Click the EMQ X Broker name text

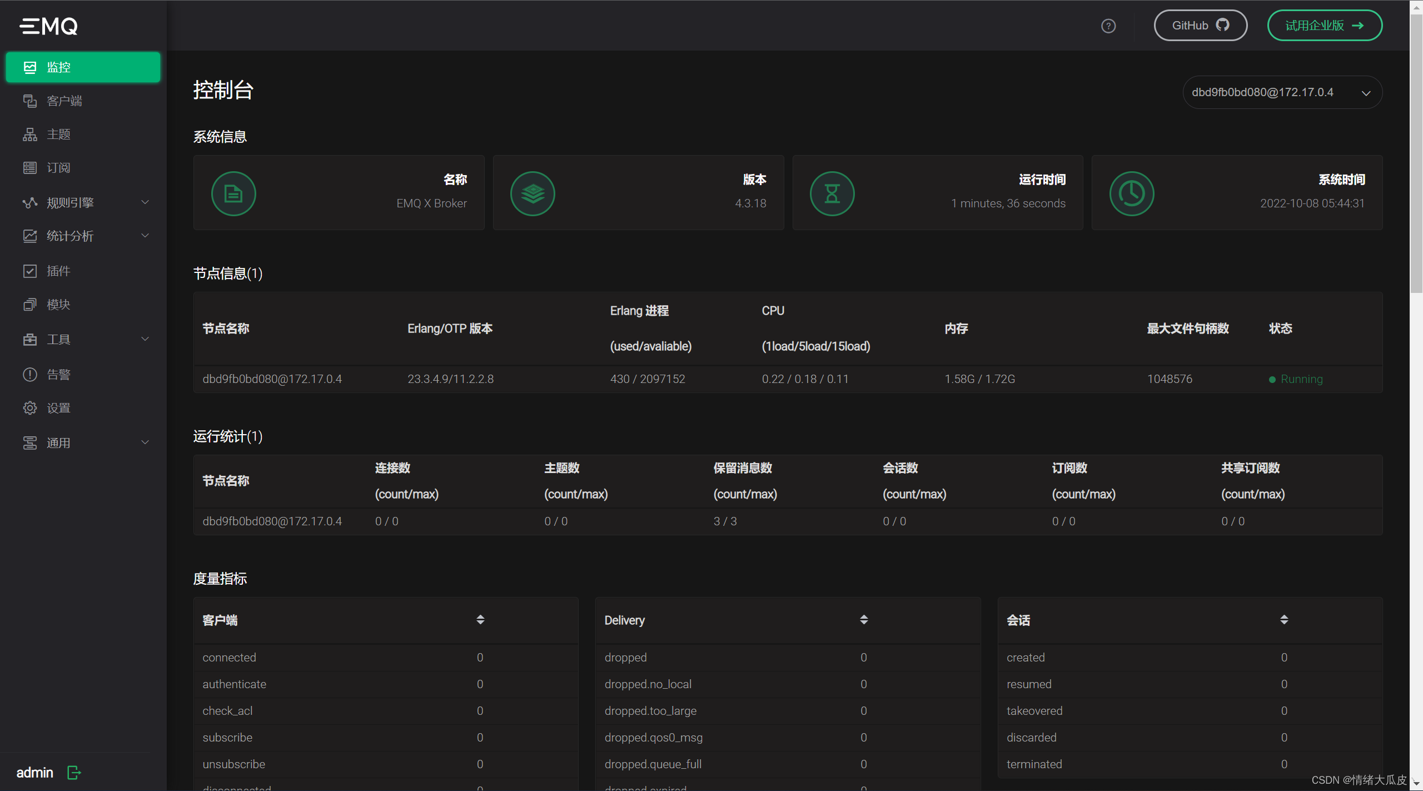coord(431,203)
